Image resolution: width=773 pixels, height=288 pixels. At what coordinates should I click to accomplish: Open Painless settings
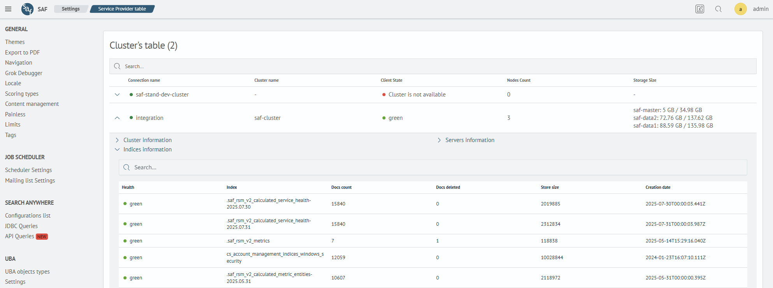15,114
